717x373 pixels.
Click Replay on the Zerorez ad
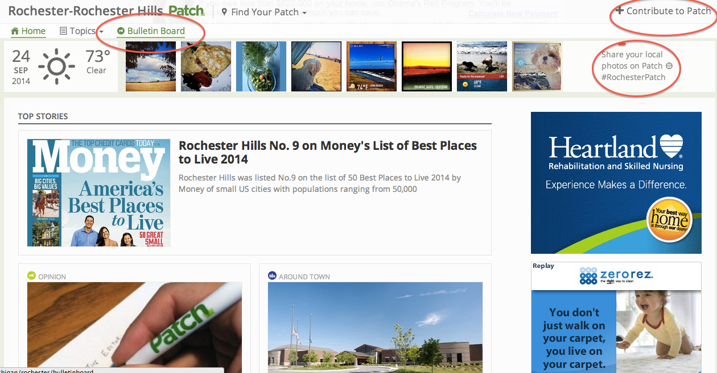543,266
